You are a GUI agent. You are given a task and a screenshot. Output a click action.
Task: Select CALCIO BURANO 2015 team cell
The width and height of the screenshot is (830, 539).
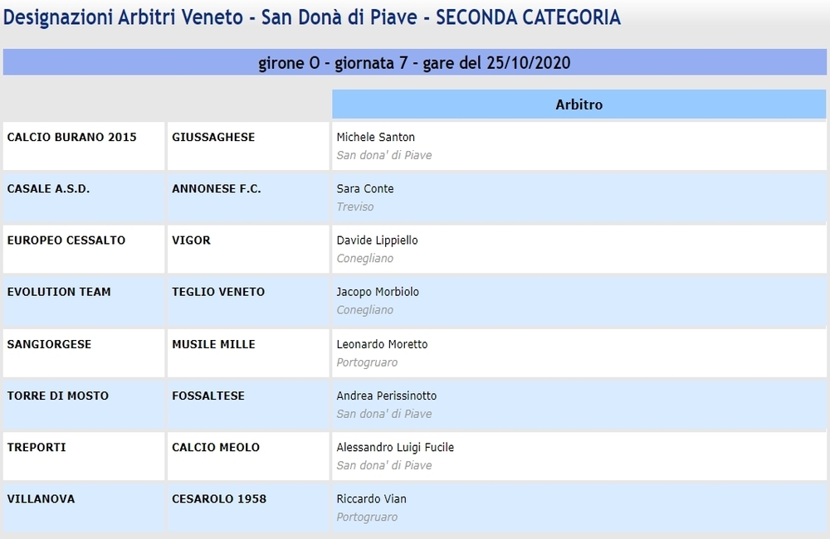pos(84,146)
